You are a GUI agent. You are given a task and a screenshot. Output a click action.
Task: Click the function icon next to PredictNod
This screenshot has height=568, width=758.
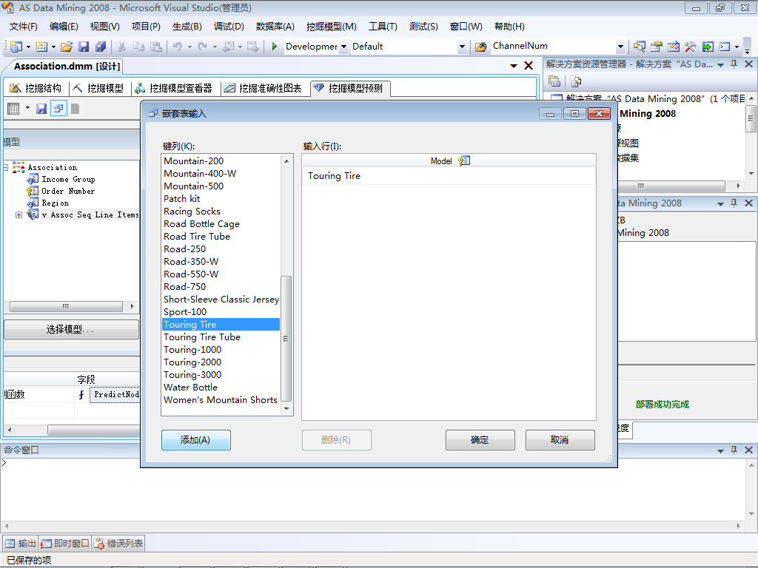click(x=81, y=395)
